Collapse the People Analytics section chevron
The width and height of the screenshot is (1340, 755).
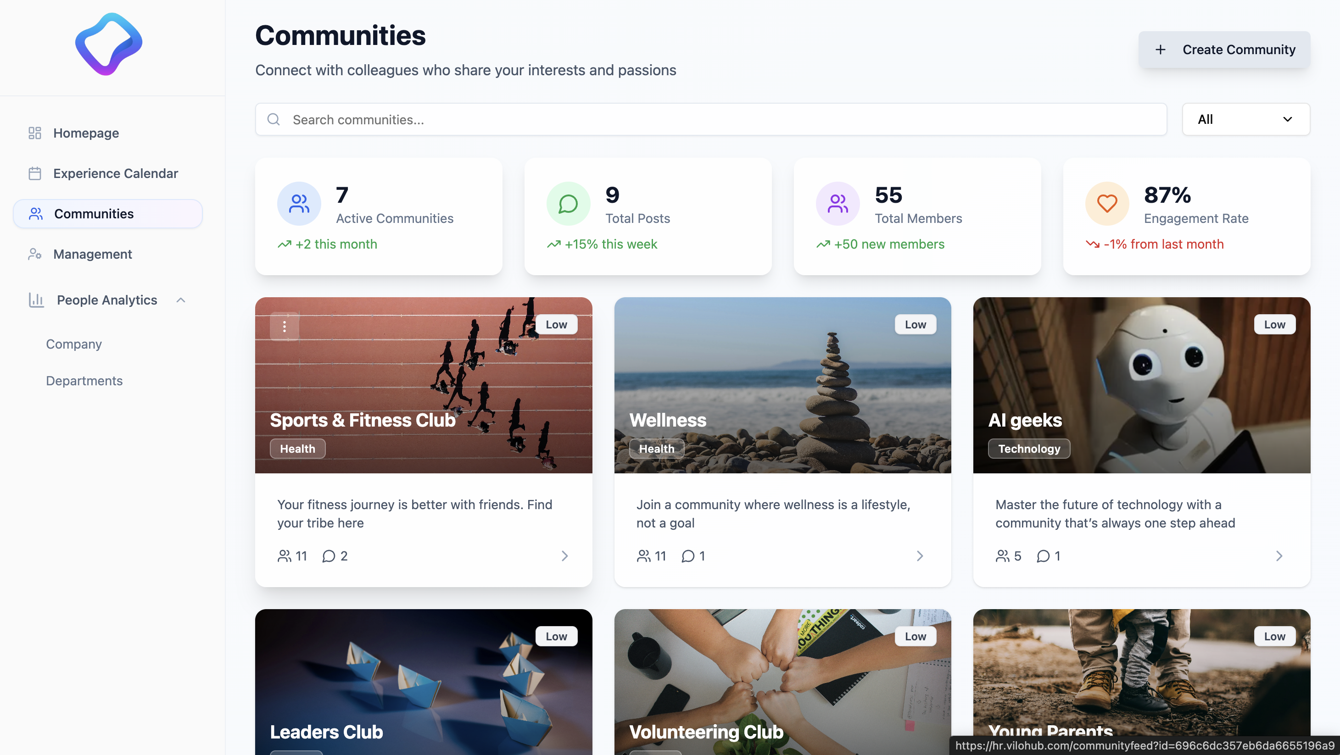click(181, 300)
